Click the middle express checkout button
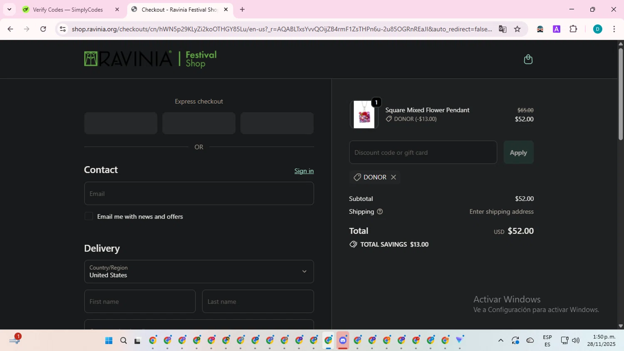 coord(199,123)
